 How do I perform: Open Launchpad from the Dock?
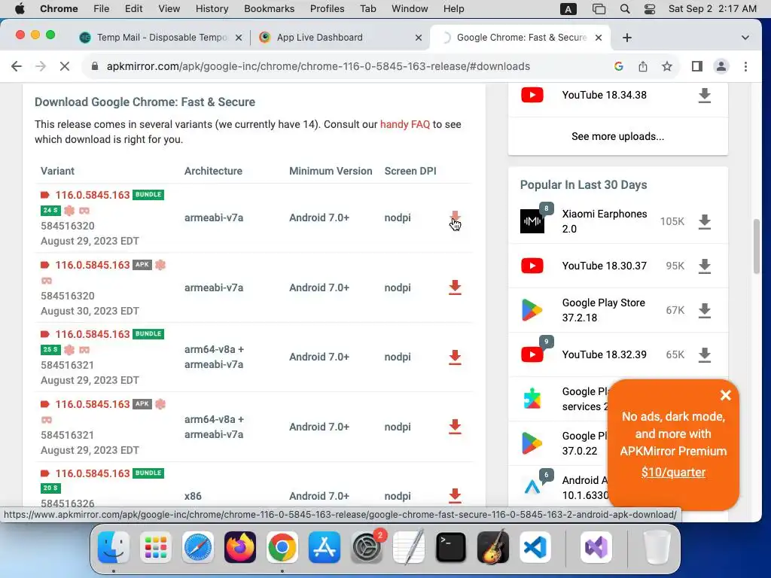click(156, 548)
